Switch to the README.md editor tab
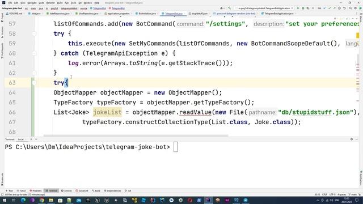The height and width of the screenshot is (204, 363). point(14,14)
